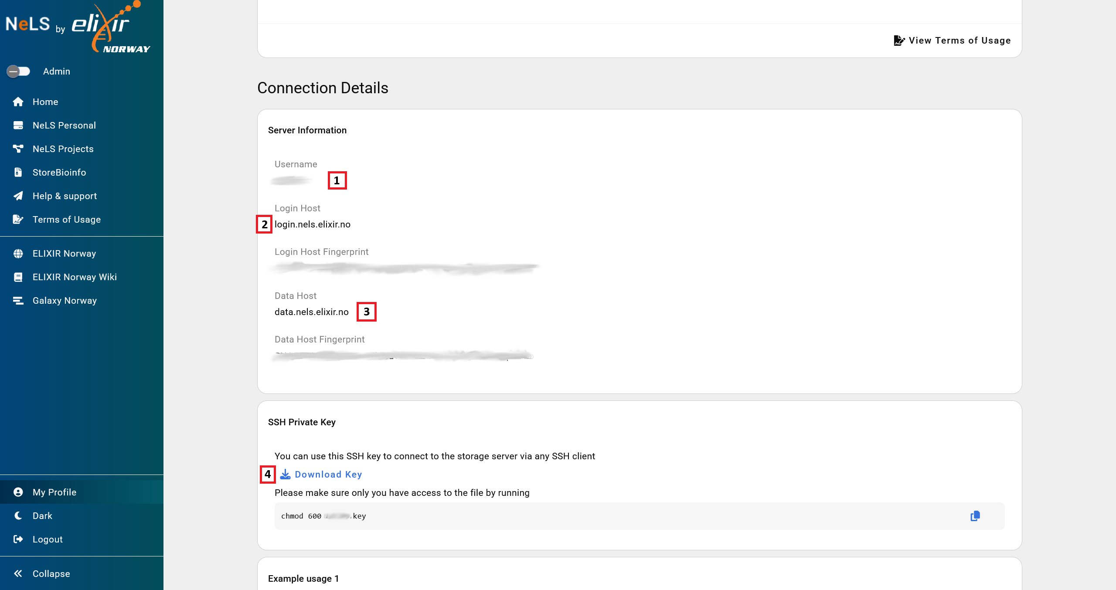Click the Help paper-plane icon
This screenshot has height=590, width=1116.
(18, 196)
